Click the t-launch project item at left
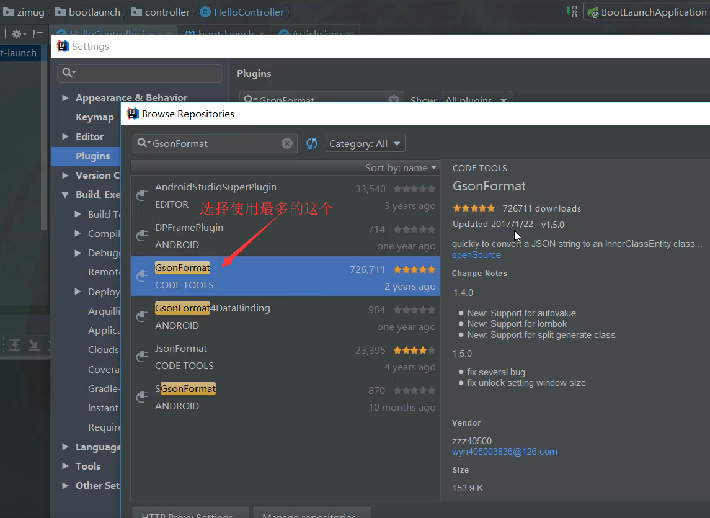Viewport: 710px width, 518px height. (18, 53)
